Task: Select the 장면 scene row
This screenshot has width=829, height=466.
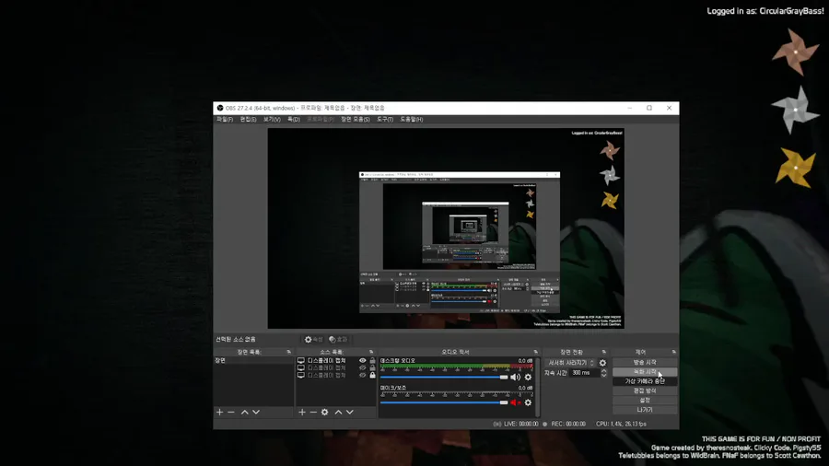Action: tap(254, 361)
